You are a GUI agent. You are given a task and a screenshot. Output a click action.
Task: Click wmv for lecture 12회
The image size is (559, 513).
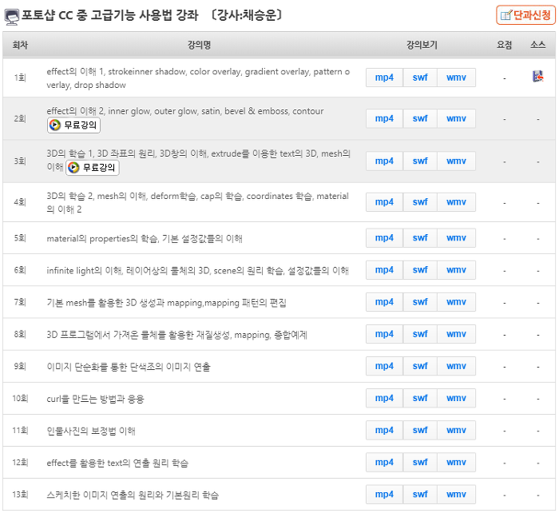click(456, 463)
